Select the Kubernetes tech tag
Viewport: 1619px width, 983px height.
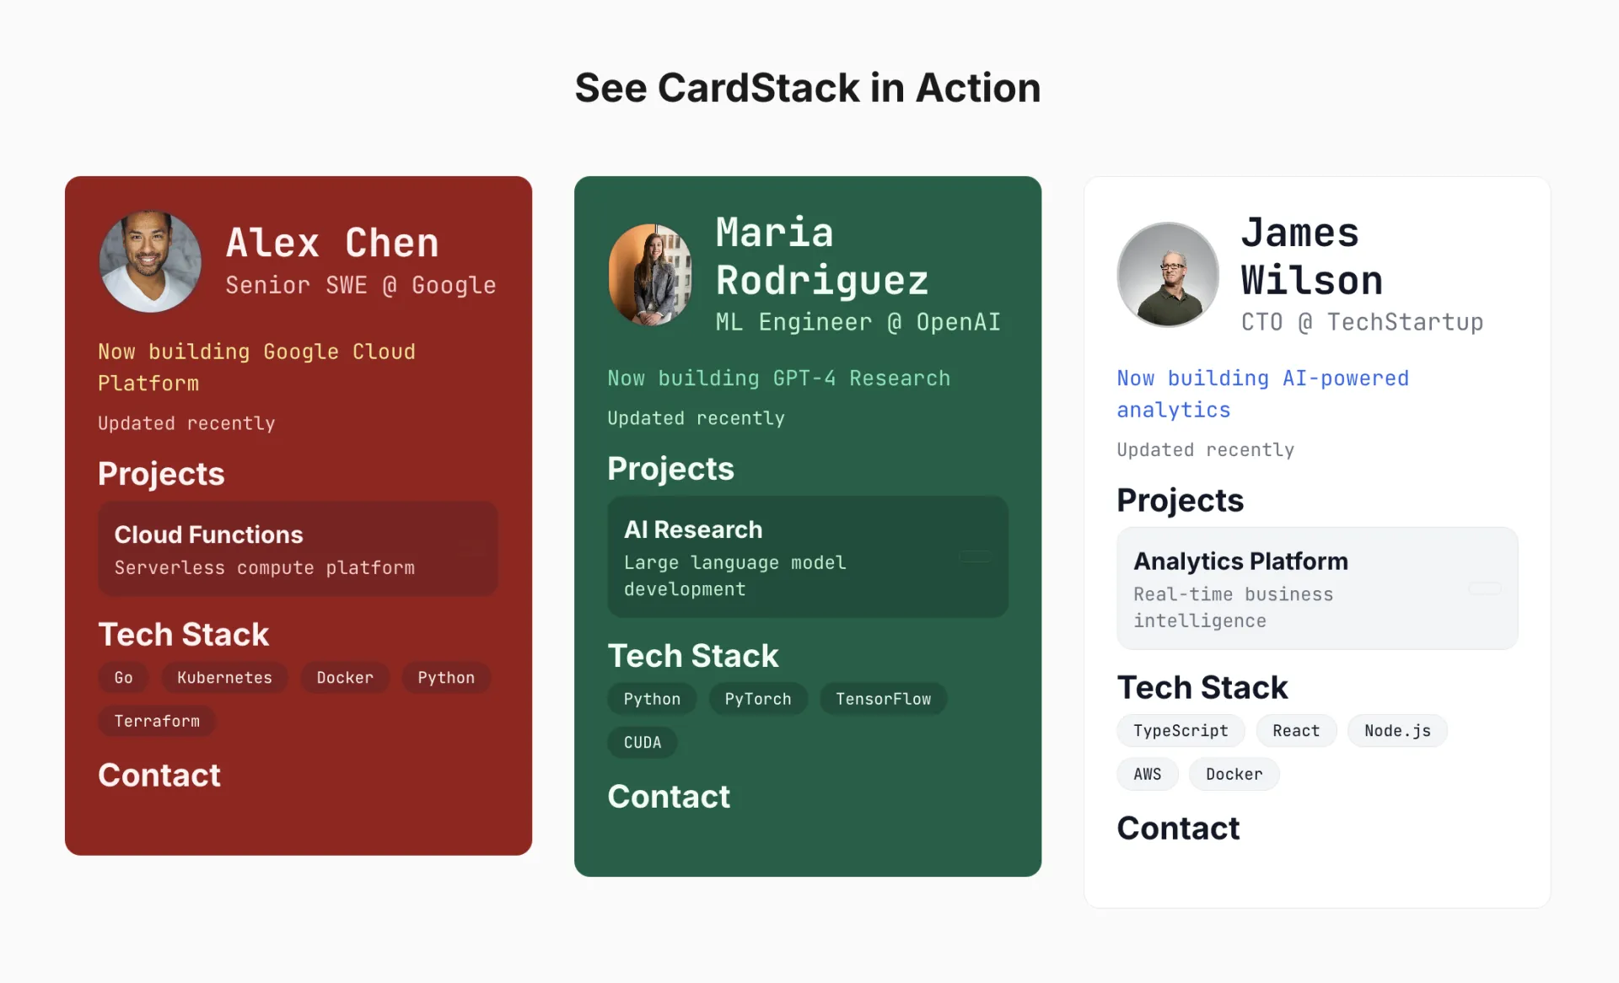[x=224, y=678]
